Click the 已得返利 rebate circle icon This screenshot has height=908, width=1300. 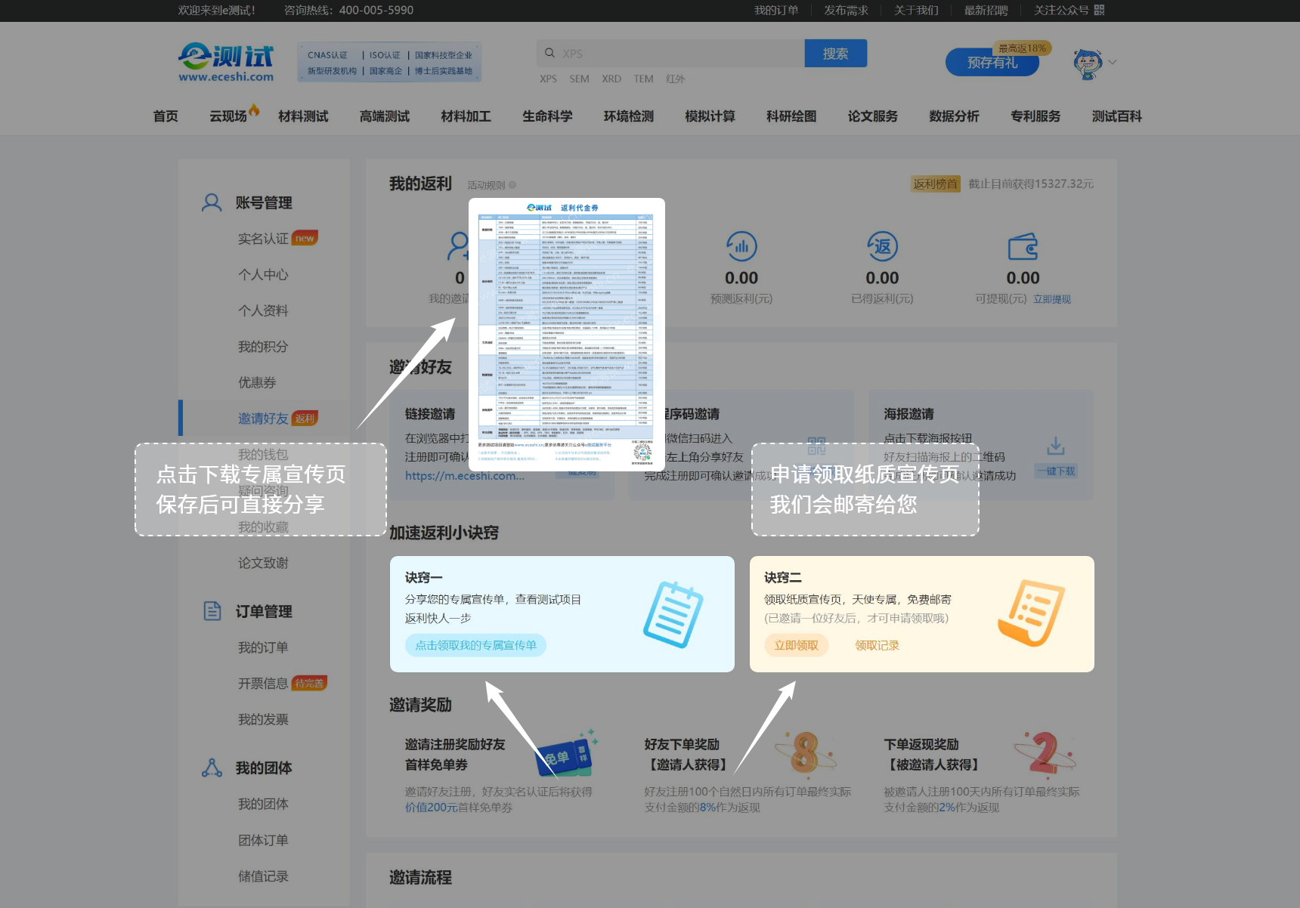click(x=882, y=246)
